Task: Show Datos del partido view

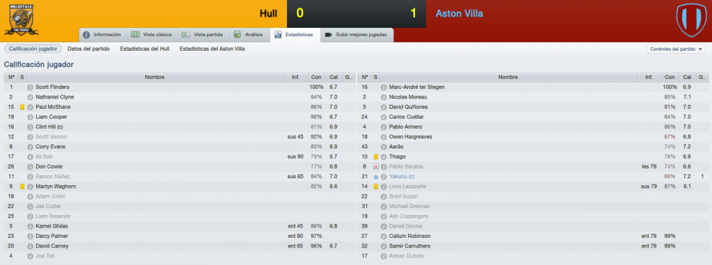Action: (x=88, y=49)
